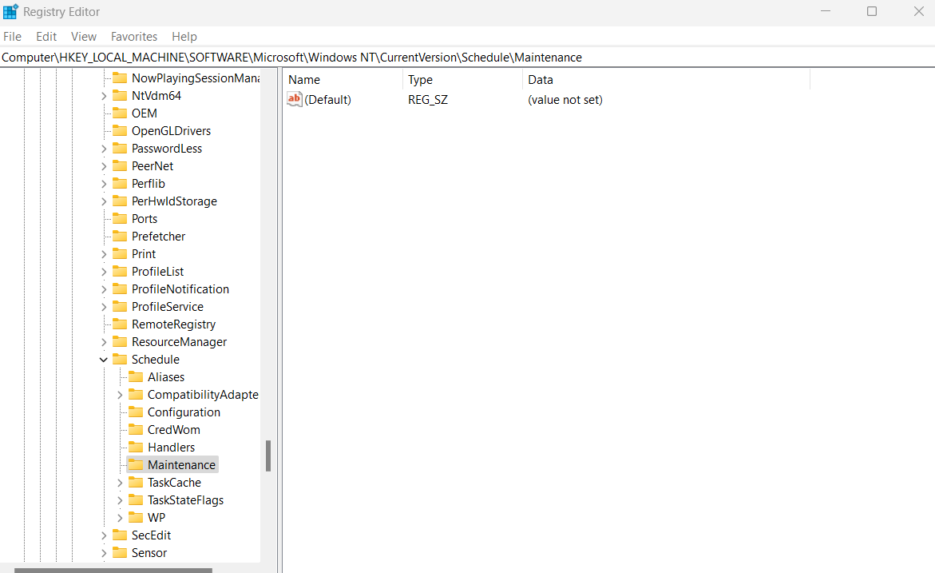Click the Configuration folder icon
The image size is (935, 573).
click(x=136, y=412)
